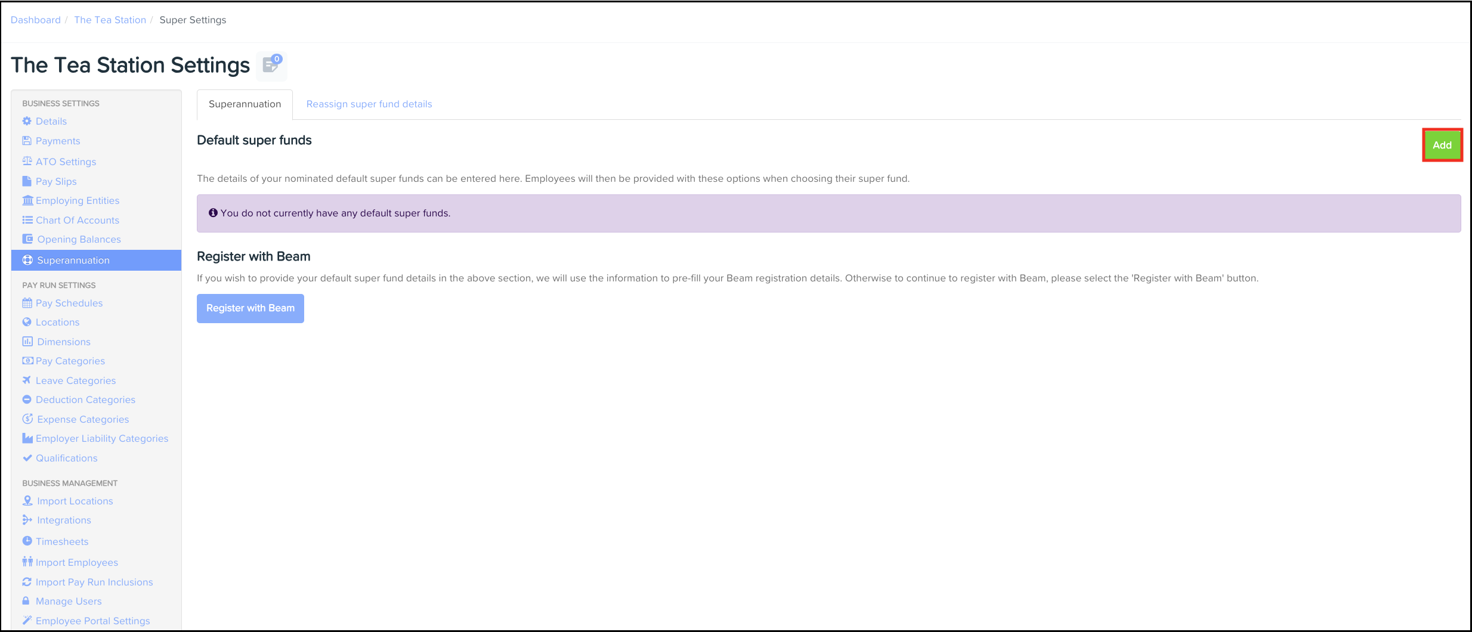Click the clock icon for Timesheets
This screenshot has width=1472, height=632.
point(27,541)
